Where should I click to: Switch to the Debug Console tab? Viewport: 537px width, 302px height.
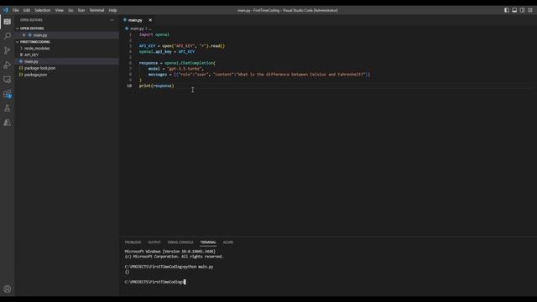[x=180, y=242]
